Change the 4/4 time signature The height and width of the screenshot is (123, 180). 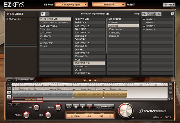click(x=89, y=116)
